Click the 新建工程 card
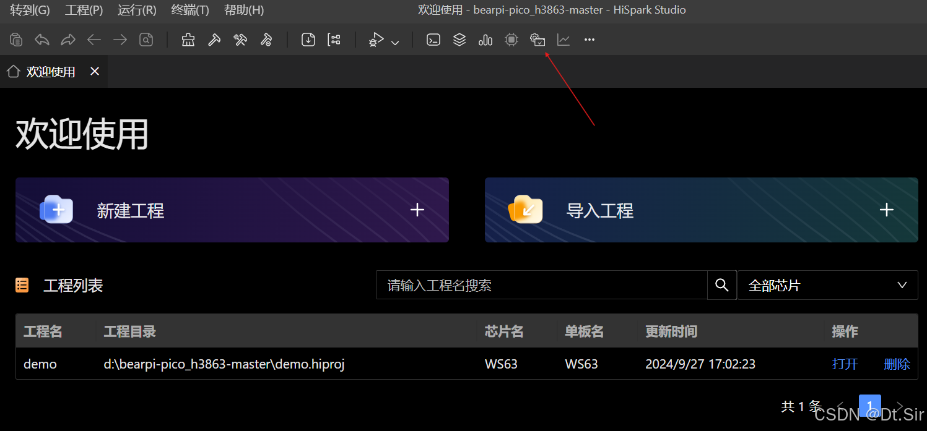 [x=232, y=210]
